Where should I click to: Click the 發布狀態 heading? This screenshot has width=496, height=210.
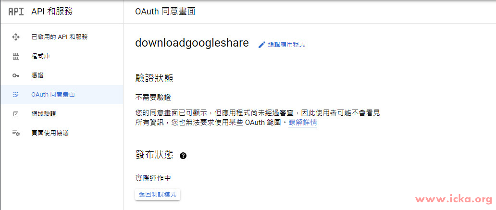click(x=154, y=155)
